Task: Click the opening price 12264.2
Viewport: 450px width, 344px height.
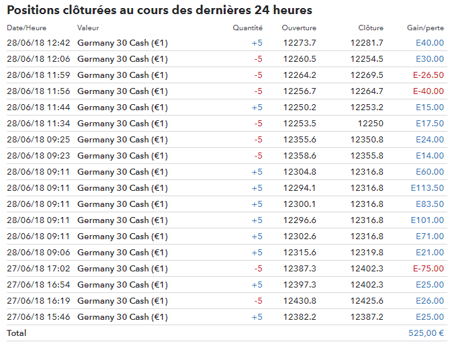Action: tap(300, 75)
